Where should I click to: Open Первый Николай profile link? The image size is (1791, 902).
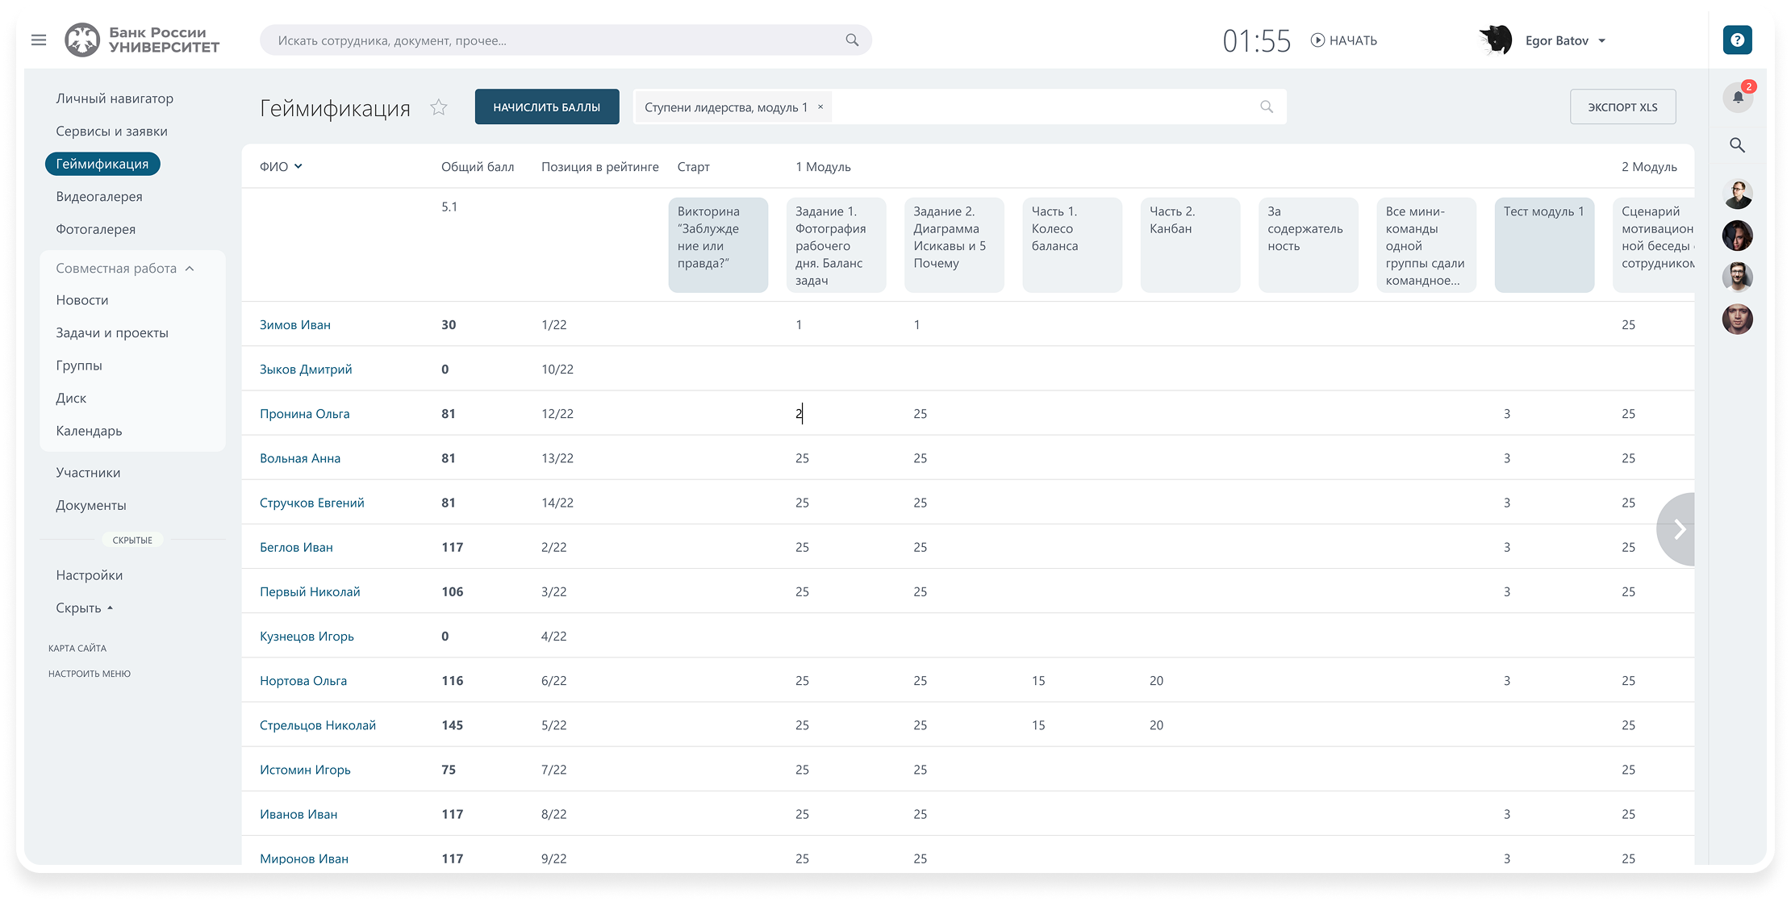310,591
